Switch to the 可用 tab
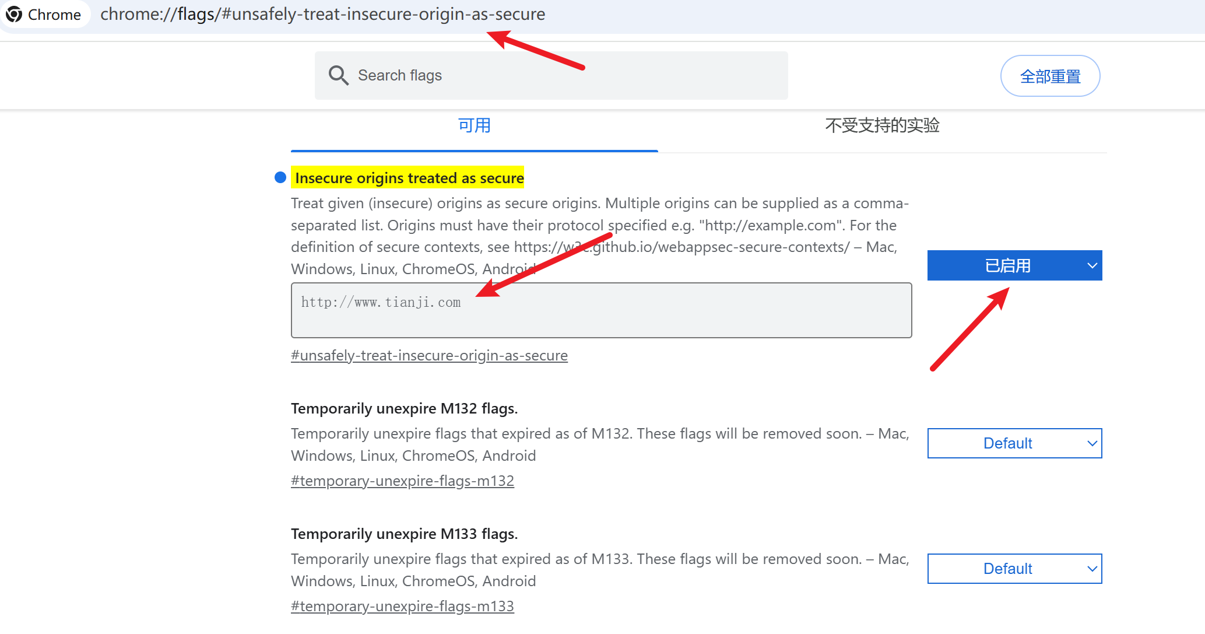 [x=474, y=126]
